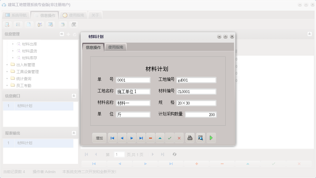Click the new document toolbar icon
The width and height of the screenshot is (316, 178).
coord(29,24)
